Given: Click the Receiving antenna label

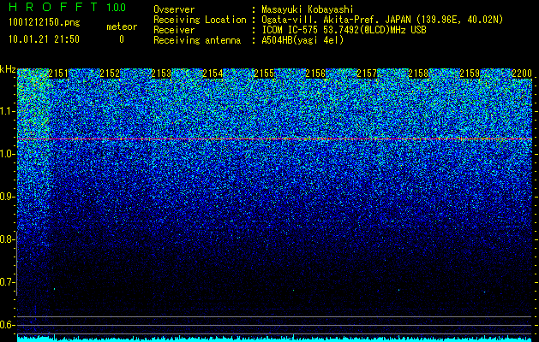Looking at the screenshot, I should coord(197,40).
